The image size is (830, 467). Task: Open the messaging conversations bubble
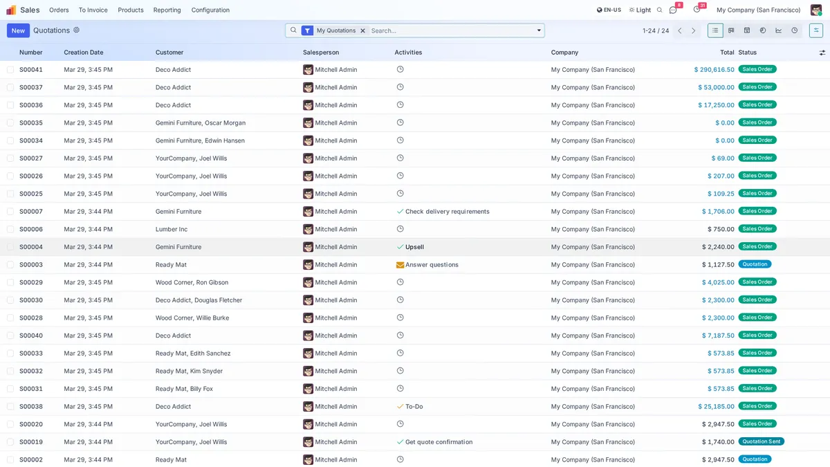672,10
